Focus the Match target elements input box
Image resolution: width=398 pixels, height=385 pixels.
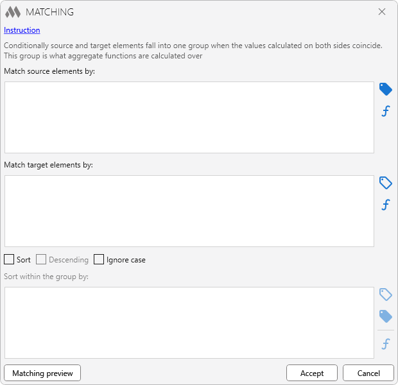[189, 211]
